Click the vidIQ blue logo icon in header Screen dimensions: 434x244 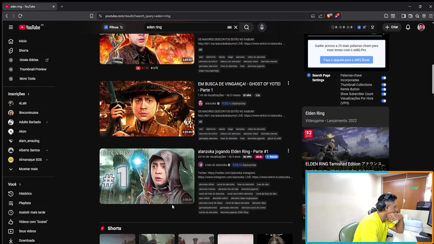click(359, 27)
